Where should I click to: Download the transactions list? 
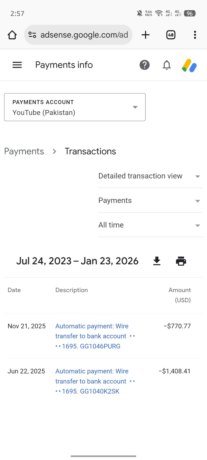click(157, 261)
